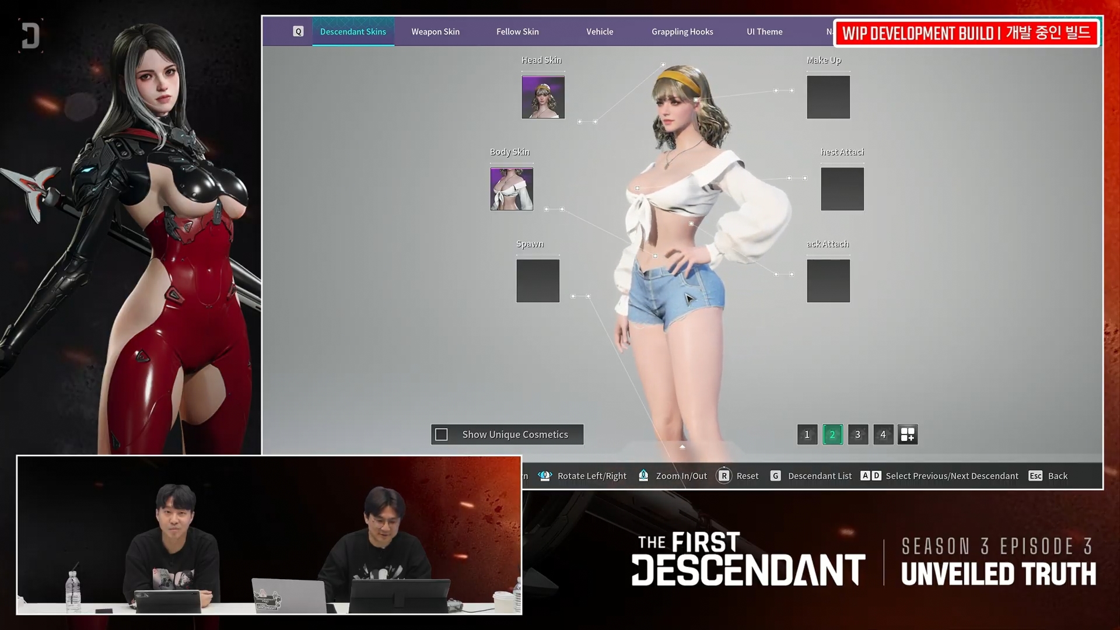Open the Grappling Hooks tab
The height and width of the screenshot is (630, 1120).
click(682, 32)
